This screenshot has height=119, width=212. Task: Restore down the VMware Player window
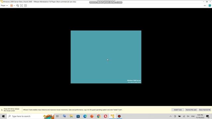[207, 2]
